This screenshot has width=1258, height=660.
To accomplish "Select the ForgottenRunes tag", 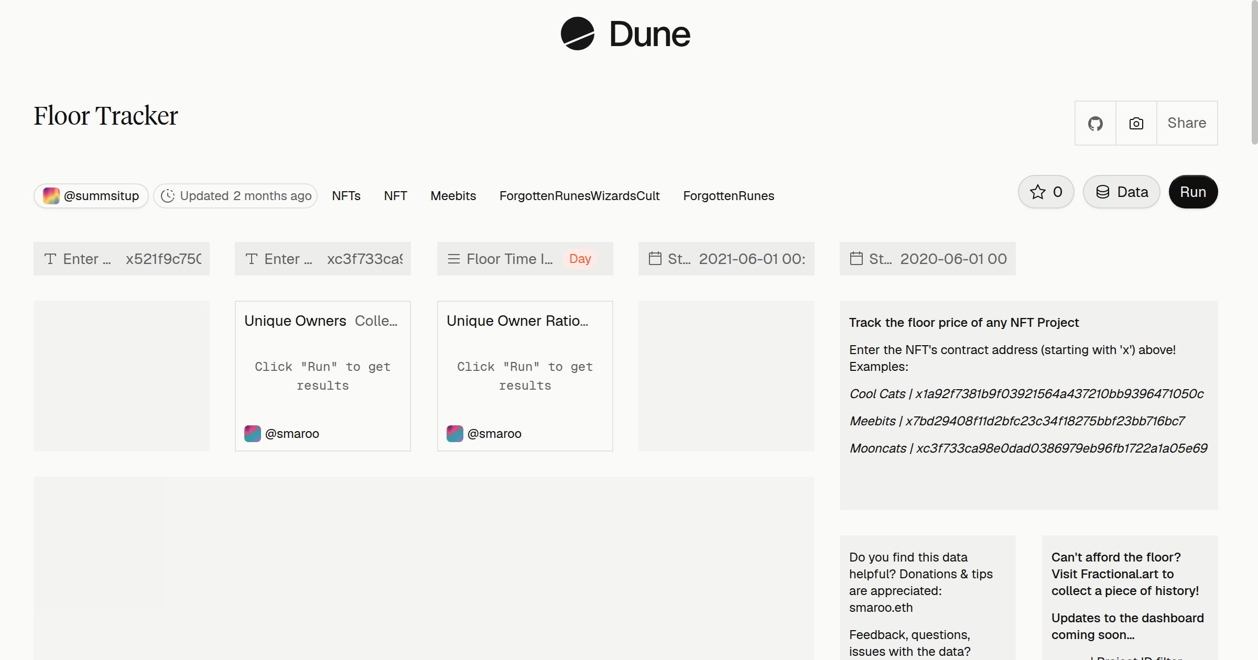I will [x=729, y=196].
